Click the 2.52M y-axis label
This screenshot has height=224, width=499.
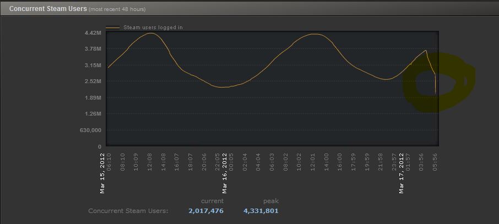(93, 81)
